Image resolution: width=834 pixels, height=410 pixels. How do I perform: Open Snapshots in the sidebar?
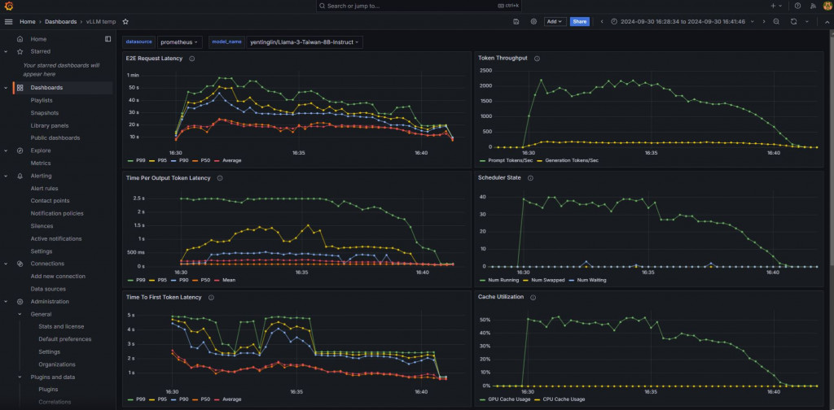[45, 113]
